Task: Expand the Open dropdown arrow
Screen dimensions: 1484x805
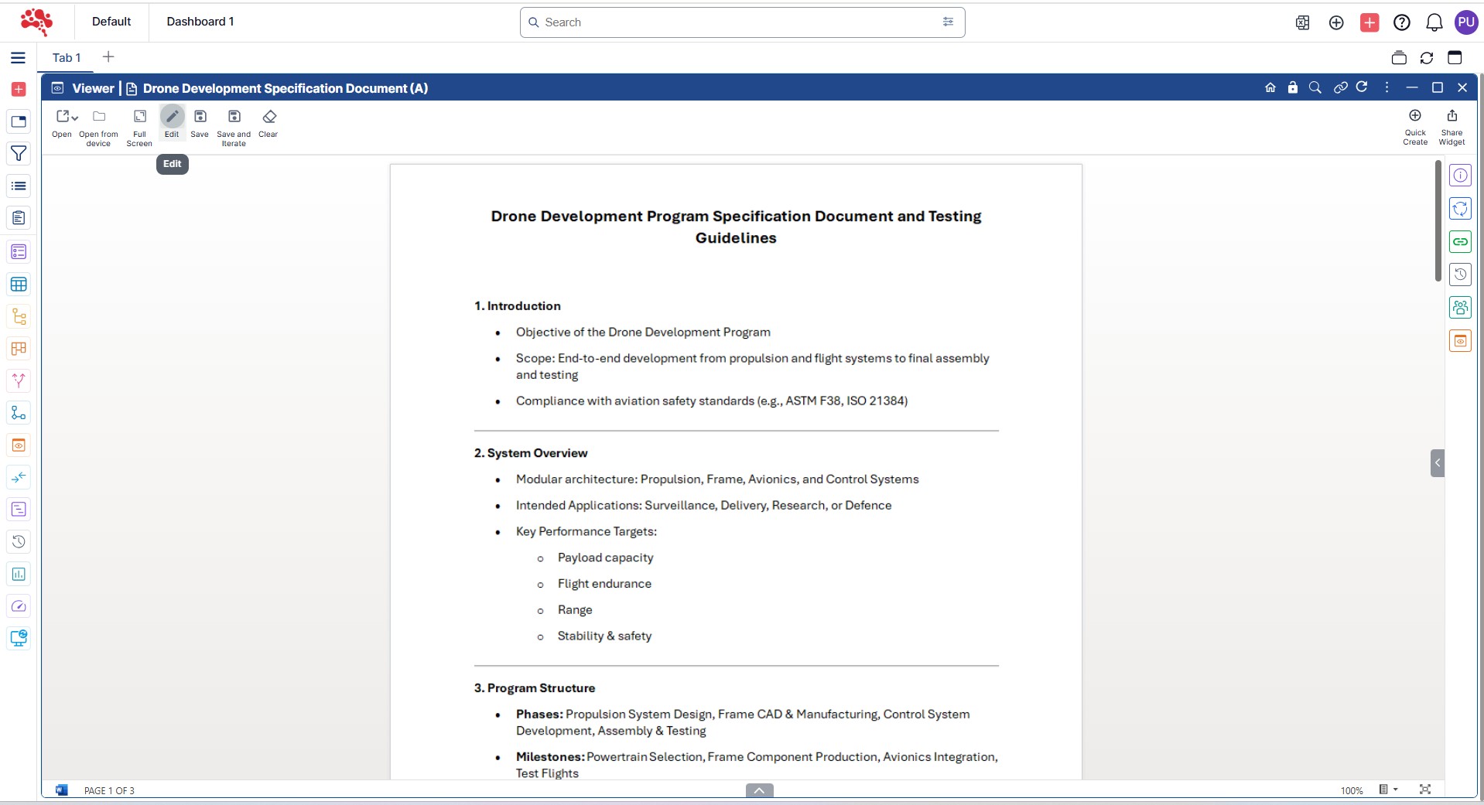Action: (x=75, y=118)
